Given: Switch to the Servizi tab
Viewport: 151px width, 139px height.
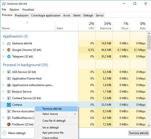Looking at the screenshot, I should coord(99,15).
